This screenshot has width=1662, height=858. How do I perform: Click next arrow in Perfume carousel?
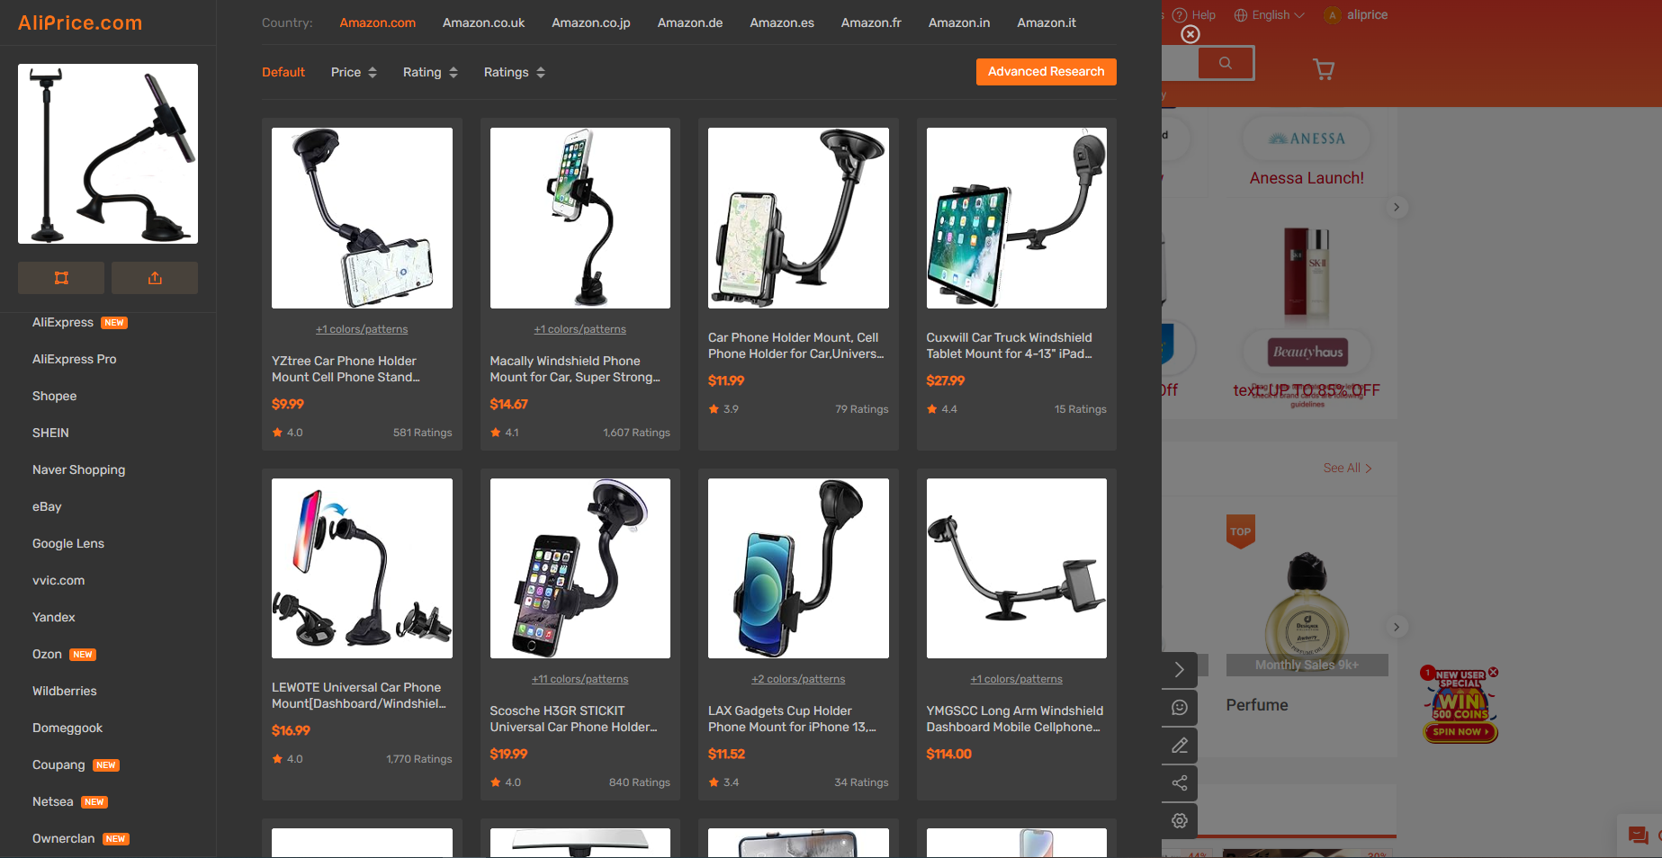(x=1397, y=627)
